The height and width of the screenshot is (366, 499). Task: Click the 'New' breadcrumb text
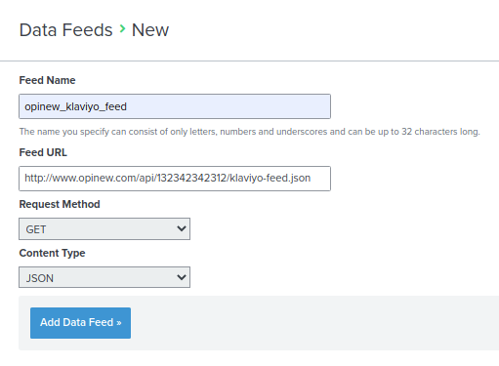tap(150, 30)
